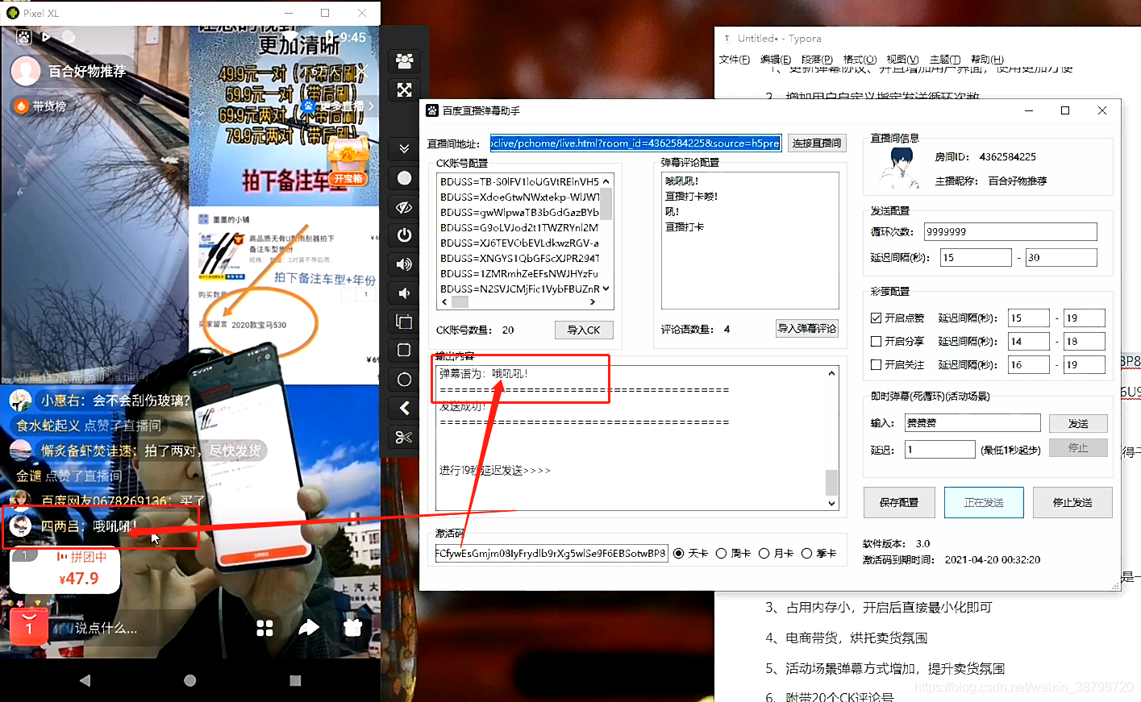The image size is (1141, 702).
Task: Click emulator sidebar back arrow icon
Action: click(405, 408)
